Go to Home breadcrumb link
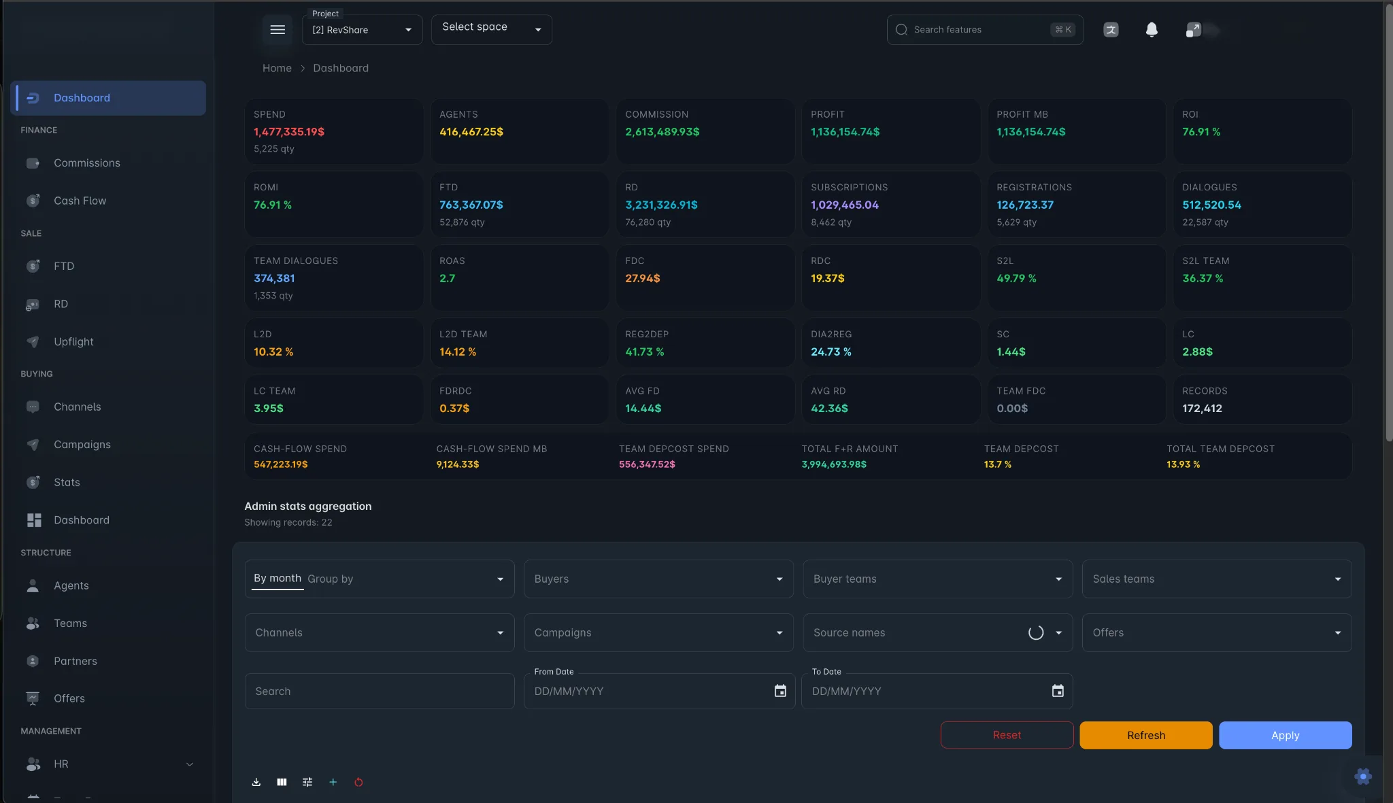Screen dimensions: 1393x803 pyautogui.click(x=277, y=68)
